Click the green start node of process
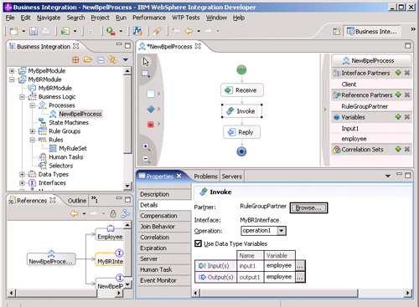The height and width of the screenshot is (307, 419). click(241, 69)
